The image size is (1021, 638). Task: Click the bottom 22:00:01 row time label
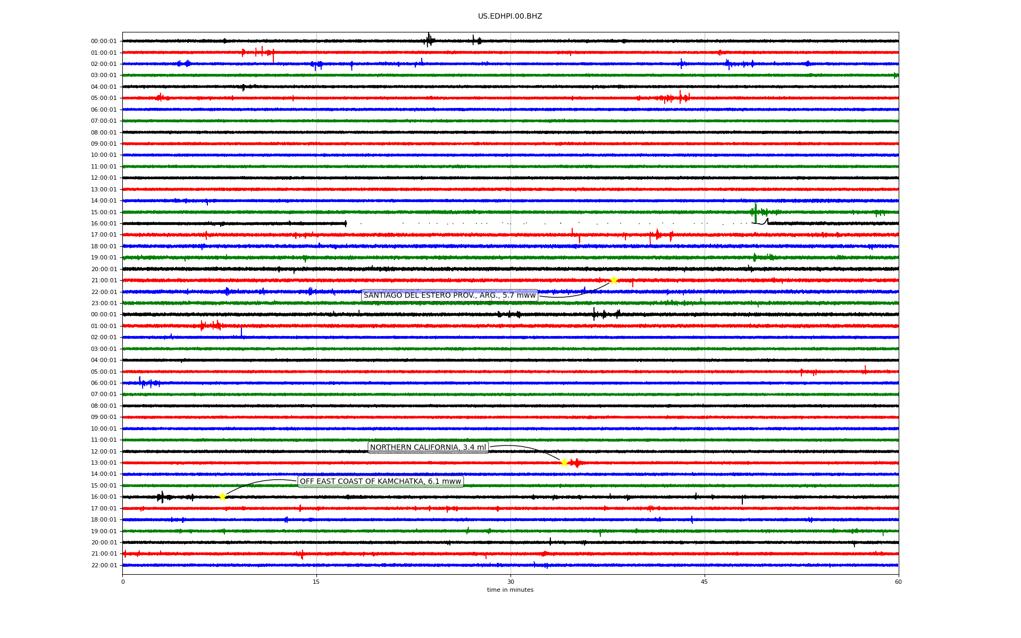[x=104, y=565]
